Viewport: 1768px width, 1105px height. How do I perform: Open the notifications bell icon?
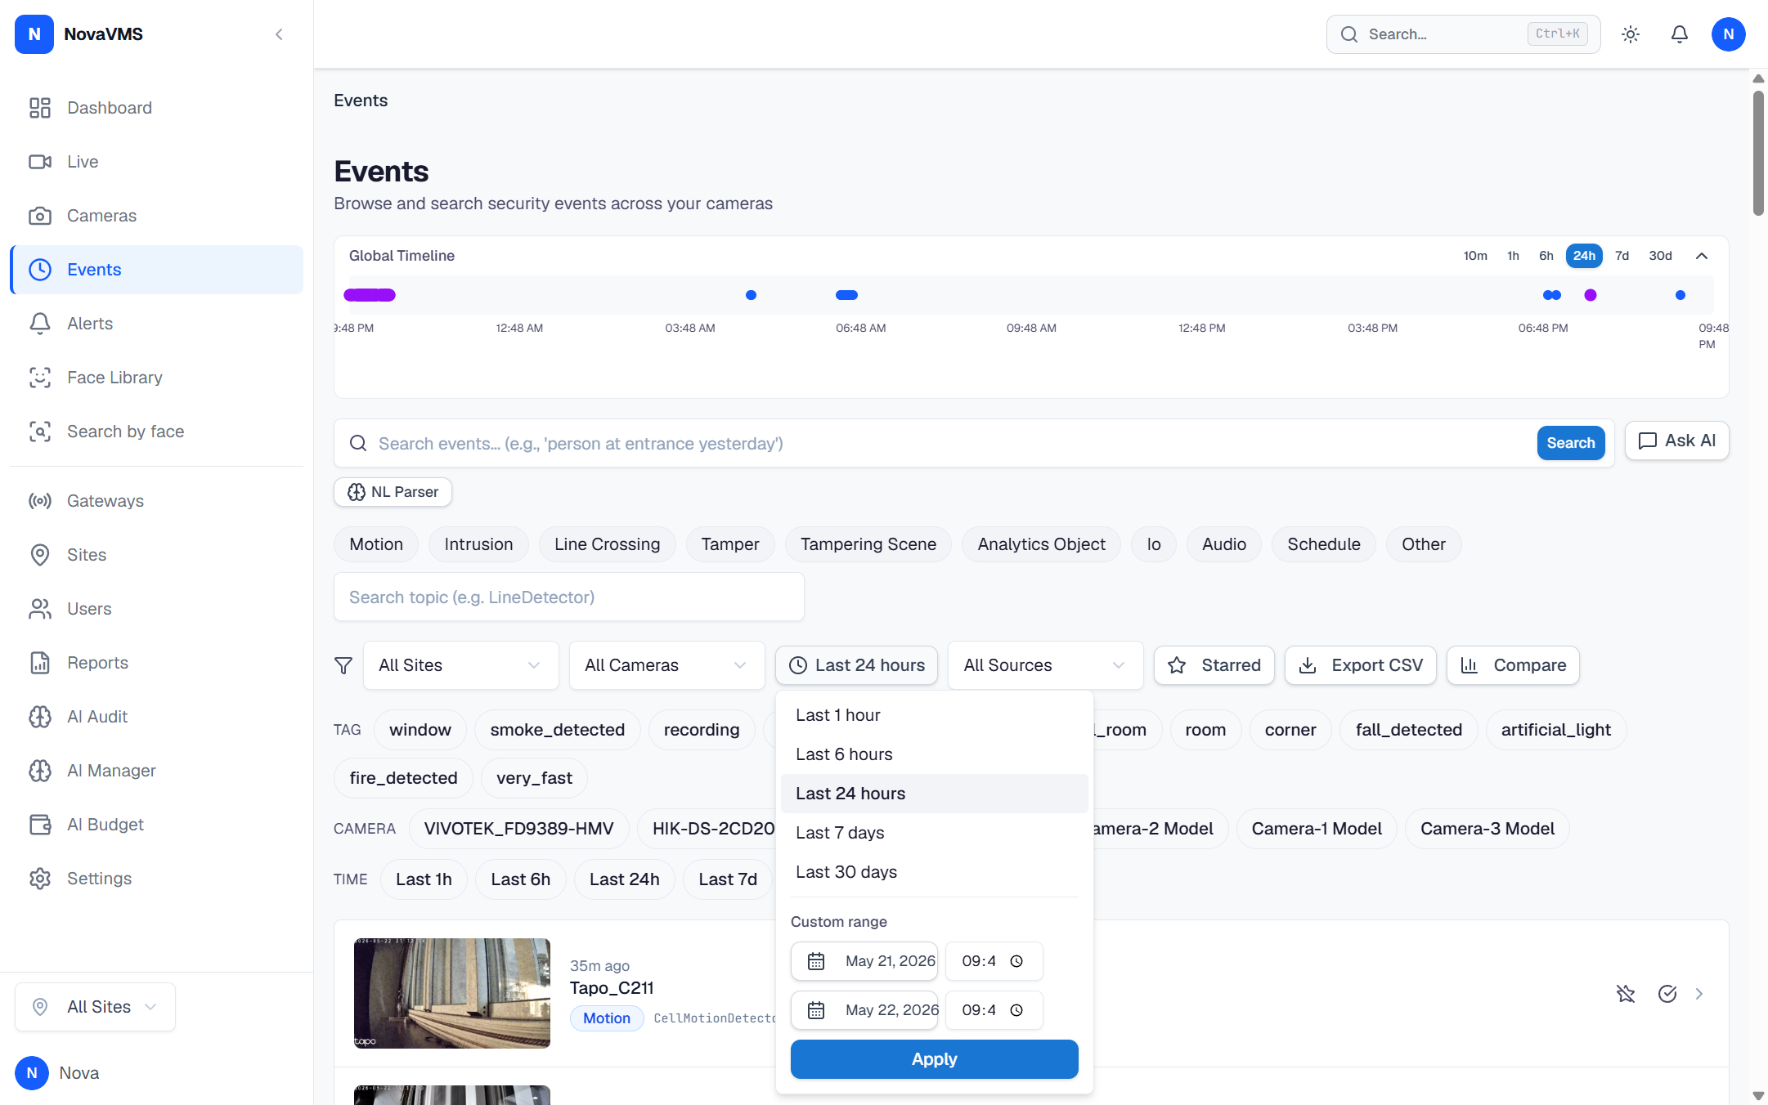coord(1680,34)
